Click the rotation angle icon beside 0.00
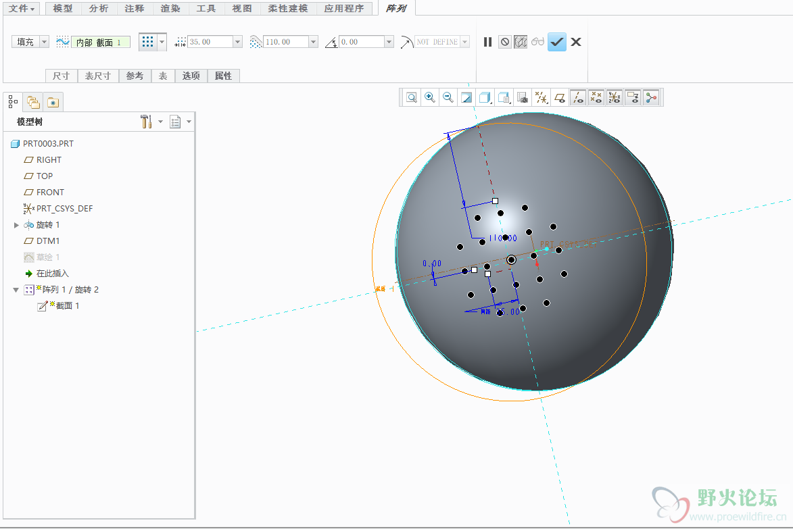This screenshot has height=529, width=793. [x=331, y=42]
